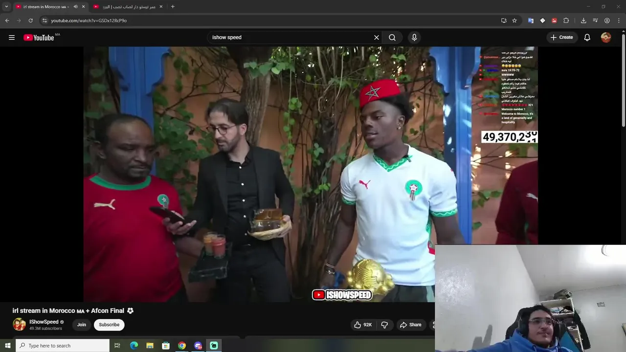Open YouTube notifications bell

pyautogui.click(x=587, y=37)
